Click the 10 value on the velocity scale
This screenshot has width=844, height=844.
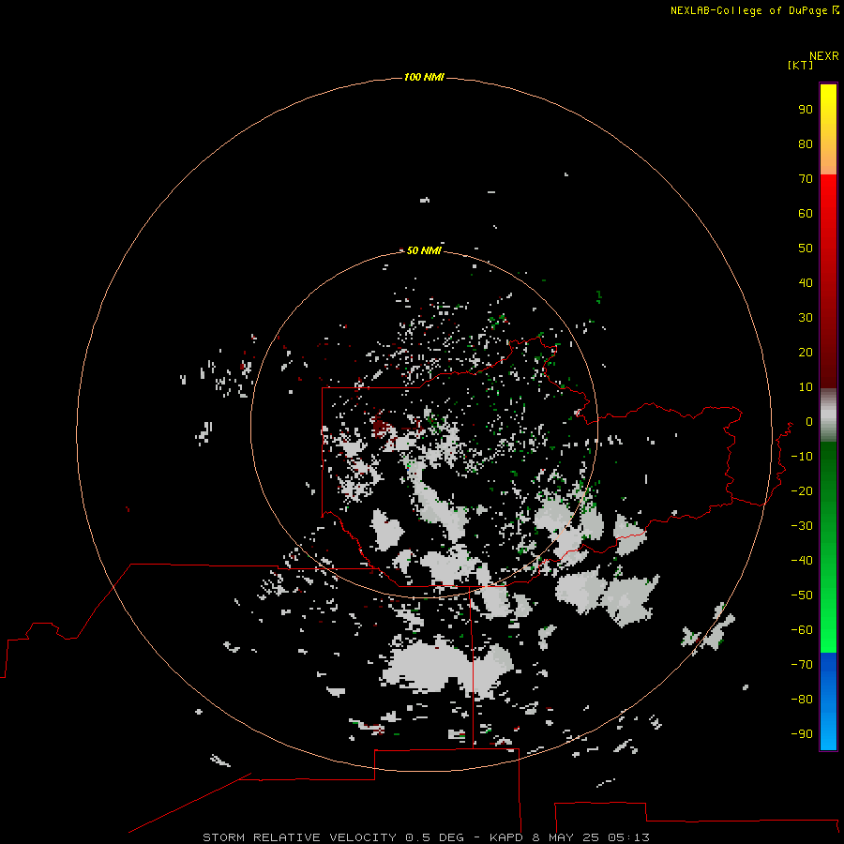(806, 387)
